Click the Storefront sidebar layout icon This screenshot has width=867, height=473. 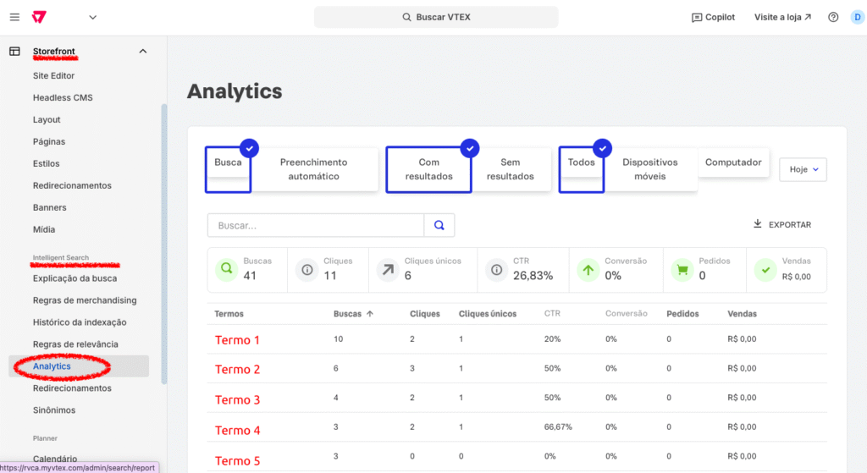coord(14,52)
